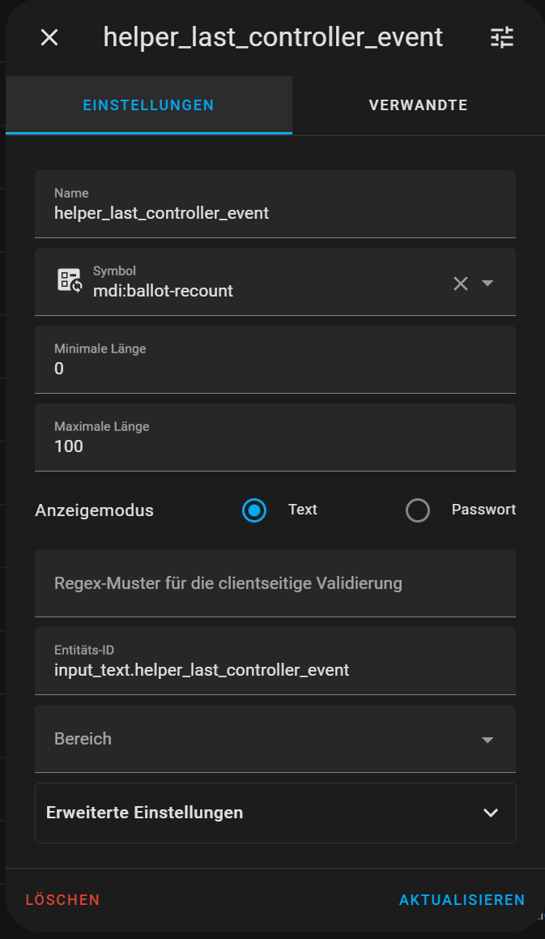Image resolution: width=545 pixels, height=939 pixels.
Task: Edit the Name text field
Action: (x=275, y=213)
